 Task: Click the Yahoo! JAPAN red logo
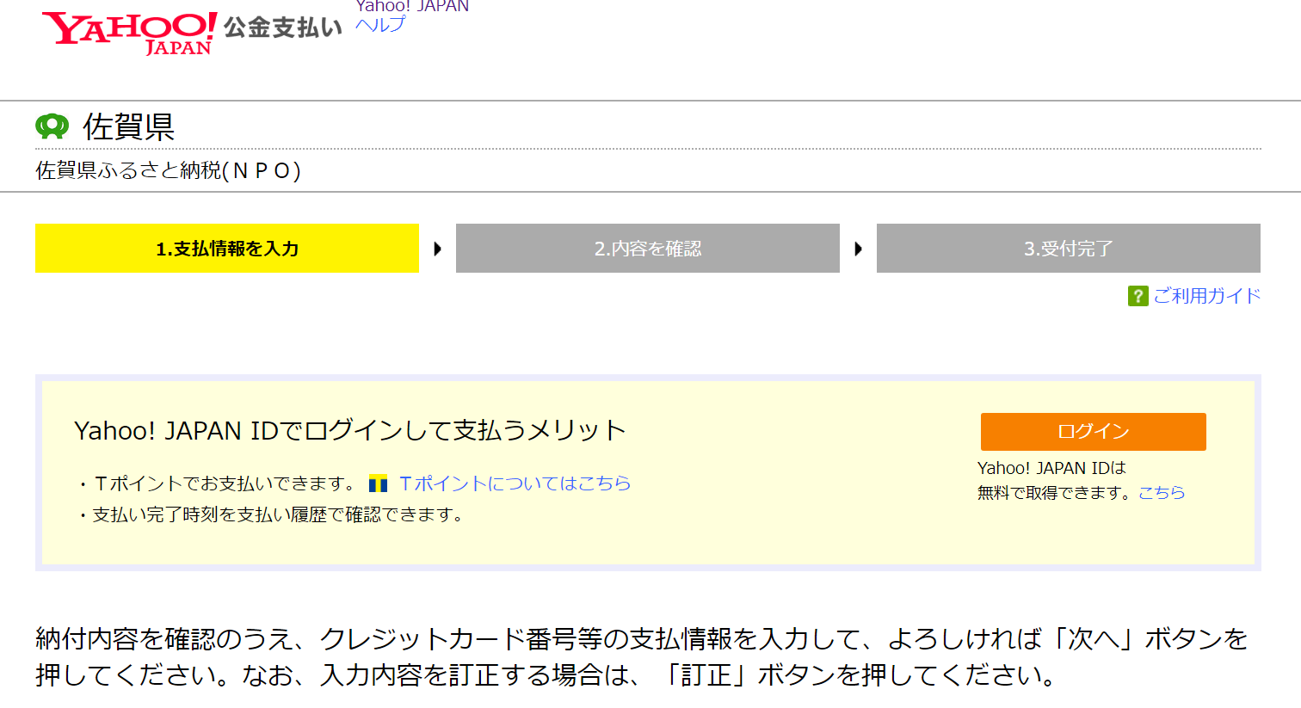tap(129, 32)
